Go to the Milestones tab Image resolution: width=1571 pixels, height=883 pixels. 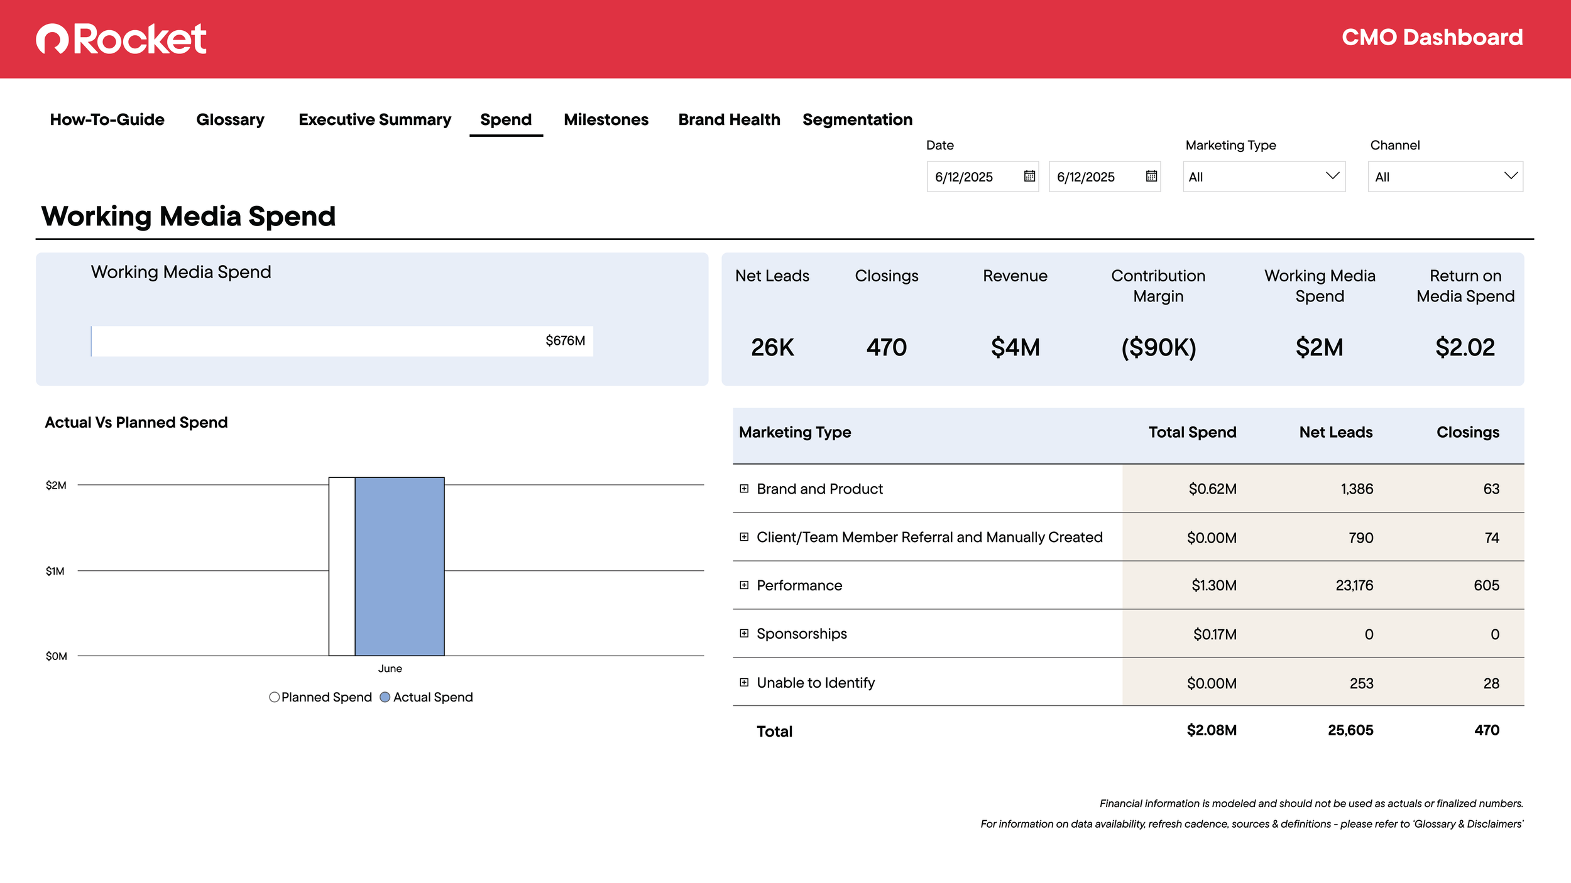tap(606, 120)
